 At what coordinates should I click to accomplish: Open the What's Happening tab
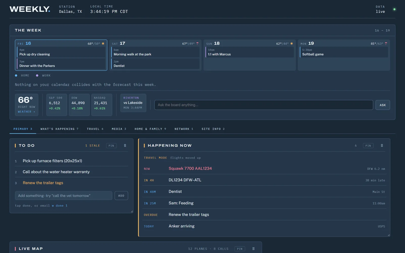59,129
